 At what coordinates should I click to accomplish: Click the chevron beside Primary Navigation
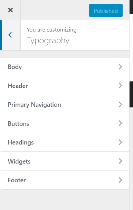[x=121, y=104]
